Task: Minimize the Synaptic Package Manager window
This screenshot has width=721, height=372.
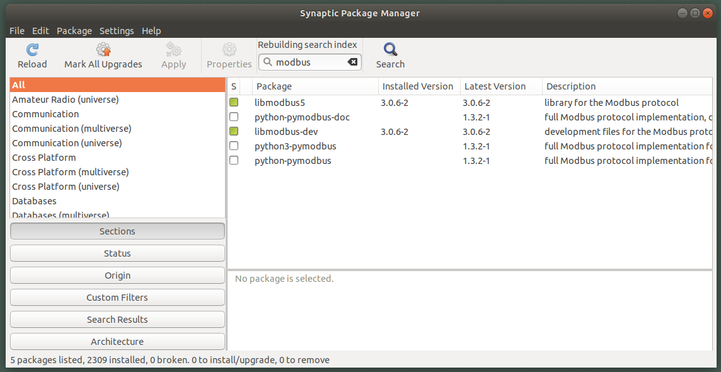Action: click(683, 13)
